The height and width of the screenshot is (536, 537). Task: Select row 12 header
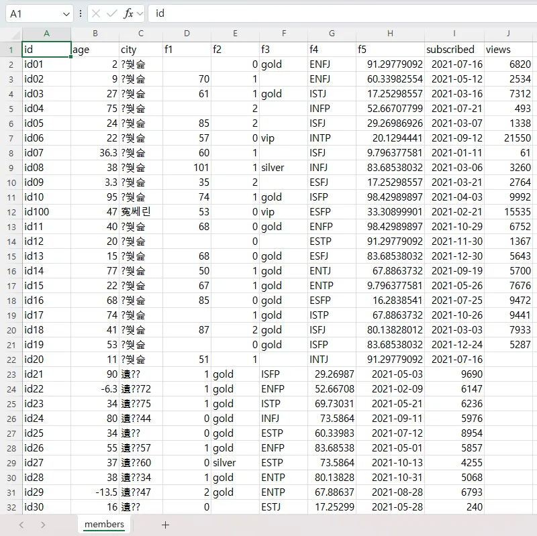[x=11, y=212]
